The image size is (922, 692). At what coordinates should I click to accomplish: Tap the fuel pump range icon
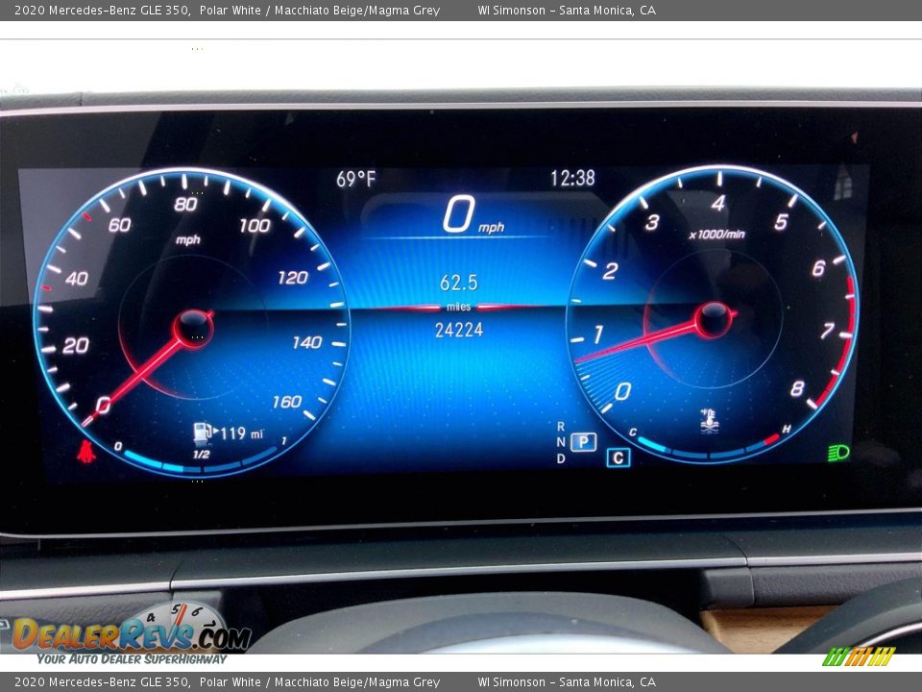click(x=204, y=432)
